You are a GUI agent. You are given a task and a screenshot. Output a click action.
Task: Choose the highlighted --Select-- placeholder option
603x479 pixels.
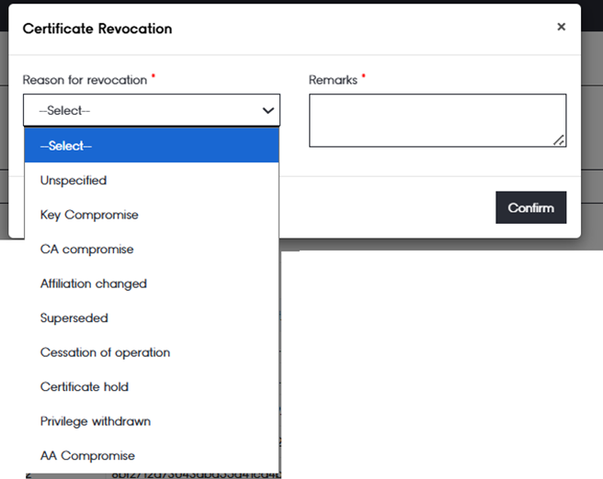152,146
